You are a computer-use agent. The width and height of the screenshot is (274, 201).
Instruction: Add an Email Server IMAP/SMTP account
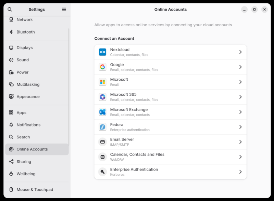[170, 142]
